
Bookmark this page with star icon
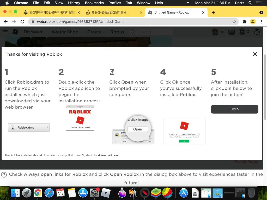click(234, 22)
